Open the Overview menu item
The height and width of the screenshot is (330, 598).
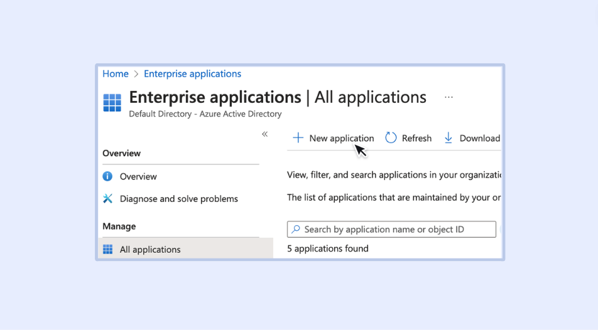click(138, 176)
